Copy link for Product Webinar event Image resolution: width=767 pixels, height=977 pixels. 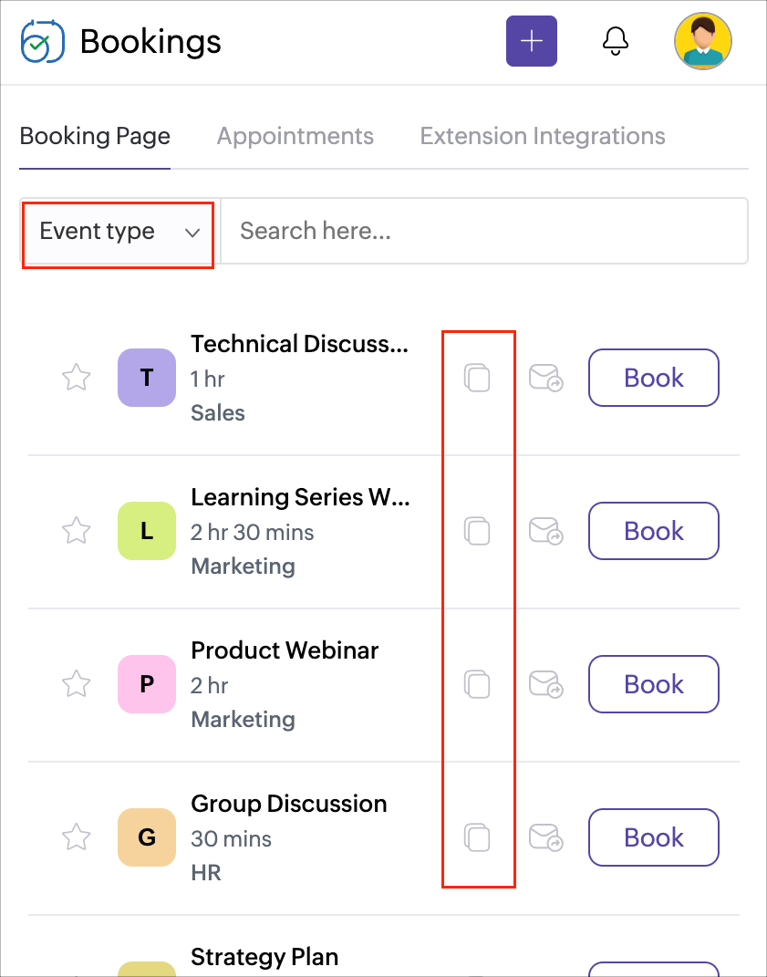(x=478, y=684)
